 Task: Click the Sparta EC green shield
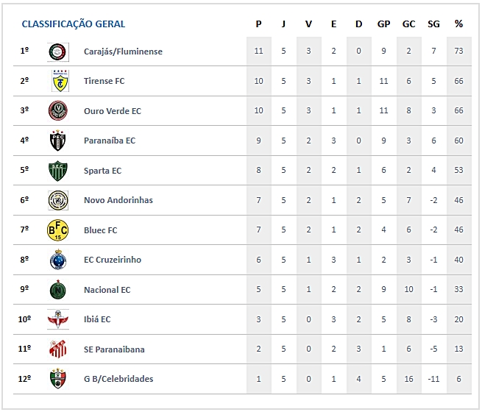[58, 171]
